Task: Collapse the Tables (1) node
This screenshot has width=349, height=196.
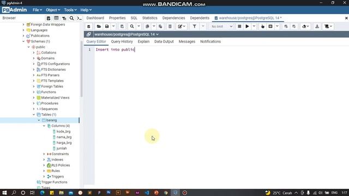Action: pos(34,114)
